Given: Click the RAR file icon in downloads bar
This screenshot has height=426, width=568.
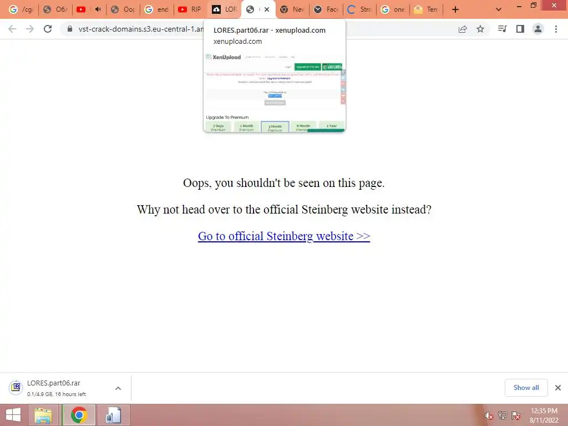Looking at the screenshot, I should point(16,387).
